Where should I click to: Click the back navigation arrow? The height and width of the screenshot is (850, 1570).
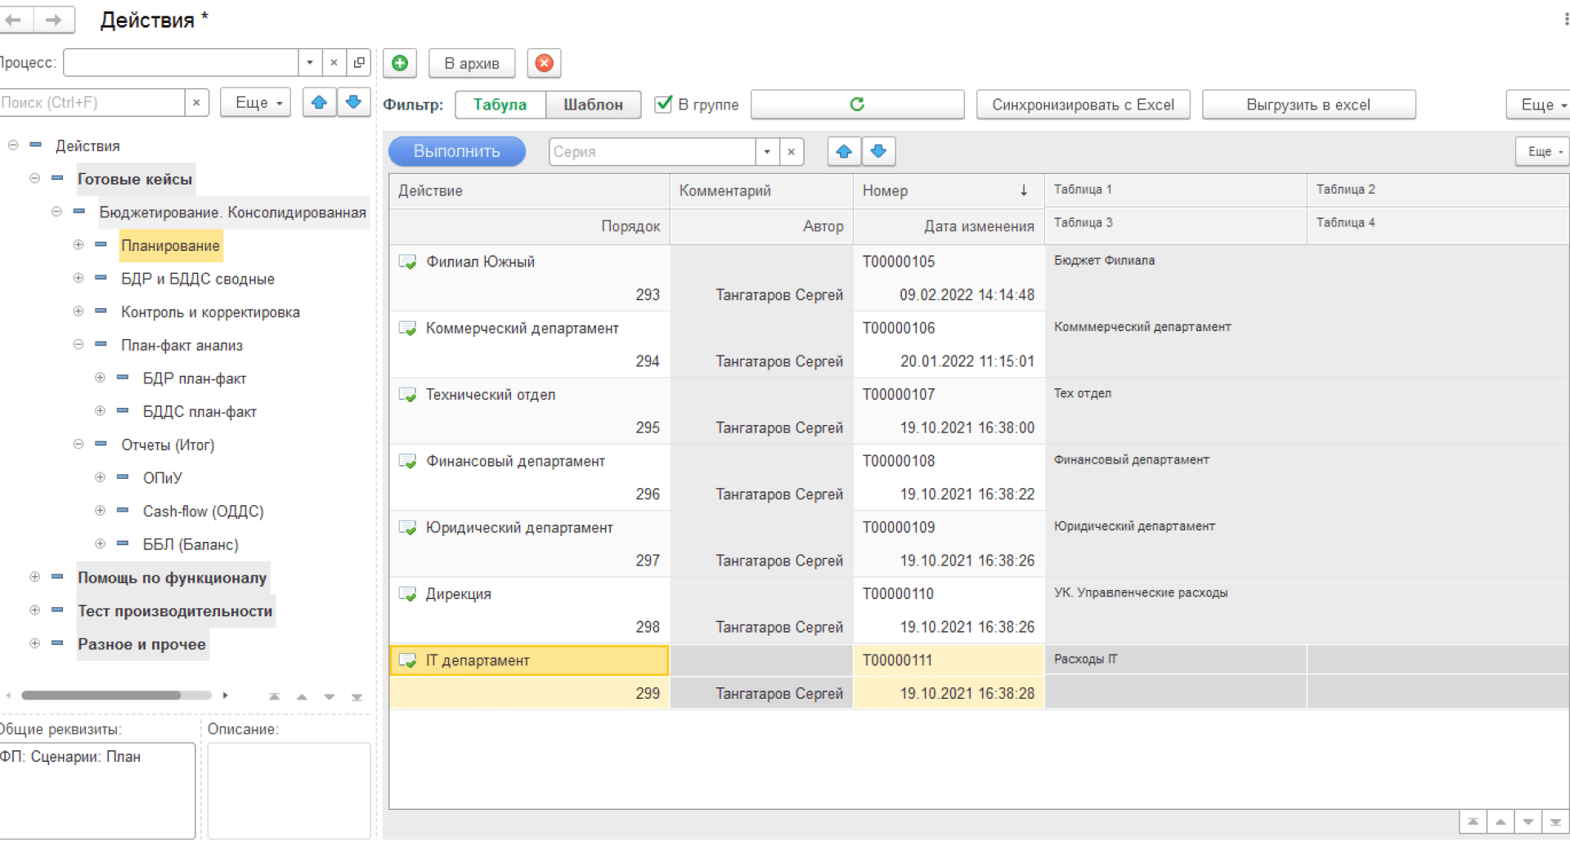pyautogui.click(x=14, y=20)
